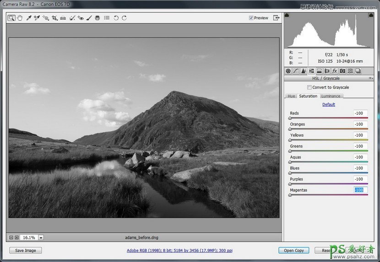Toggle the highlight clipping warning
The image size is (380, 262).
coord(371,16)
